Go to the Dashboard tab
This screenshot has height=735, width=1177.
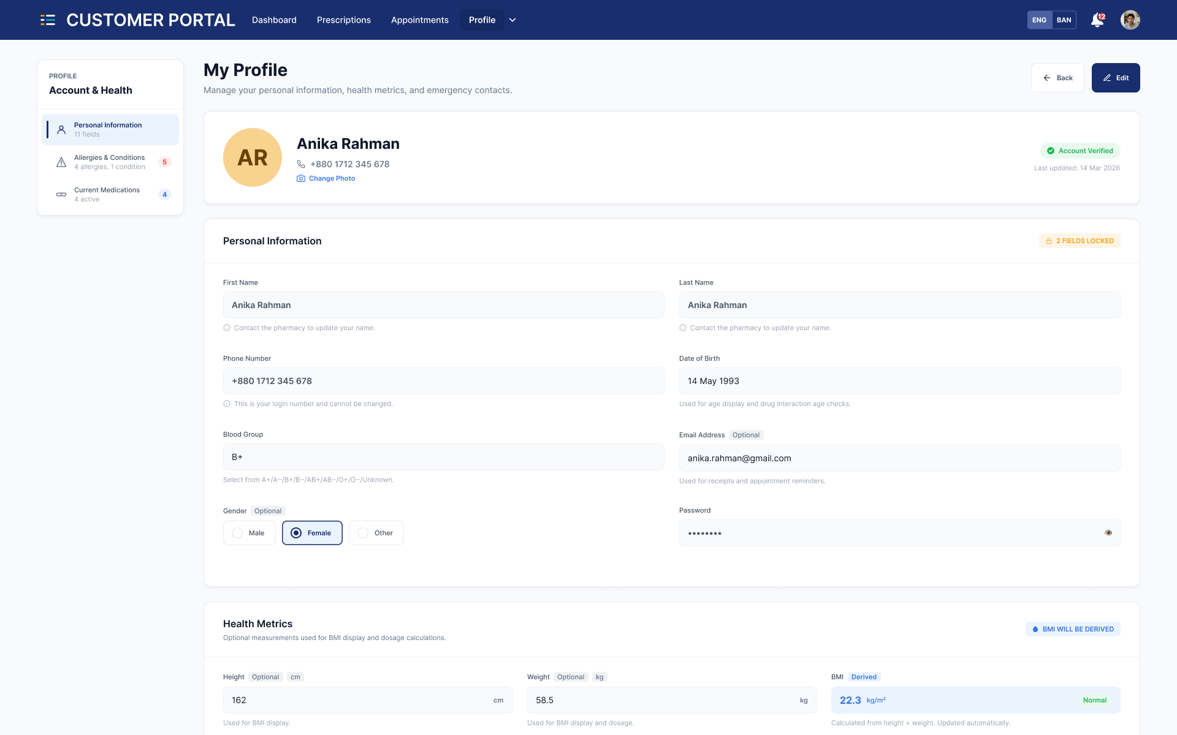[274, 20]
